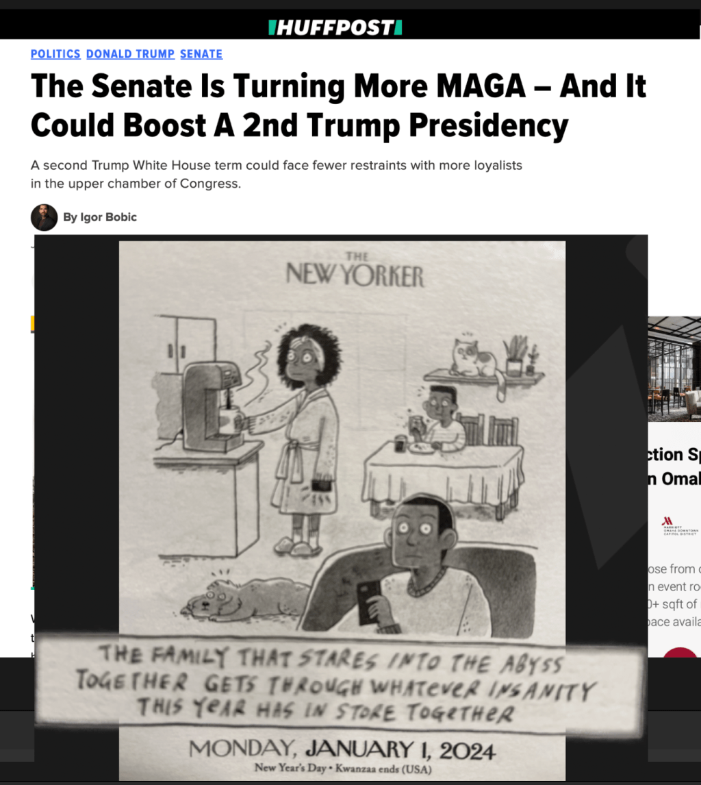Viewport: 701px width, 785px height.
Task: Open the POLITICS section link
Action: [55, 54]
